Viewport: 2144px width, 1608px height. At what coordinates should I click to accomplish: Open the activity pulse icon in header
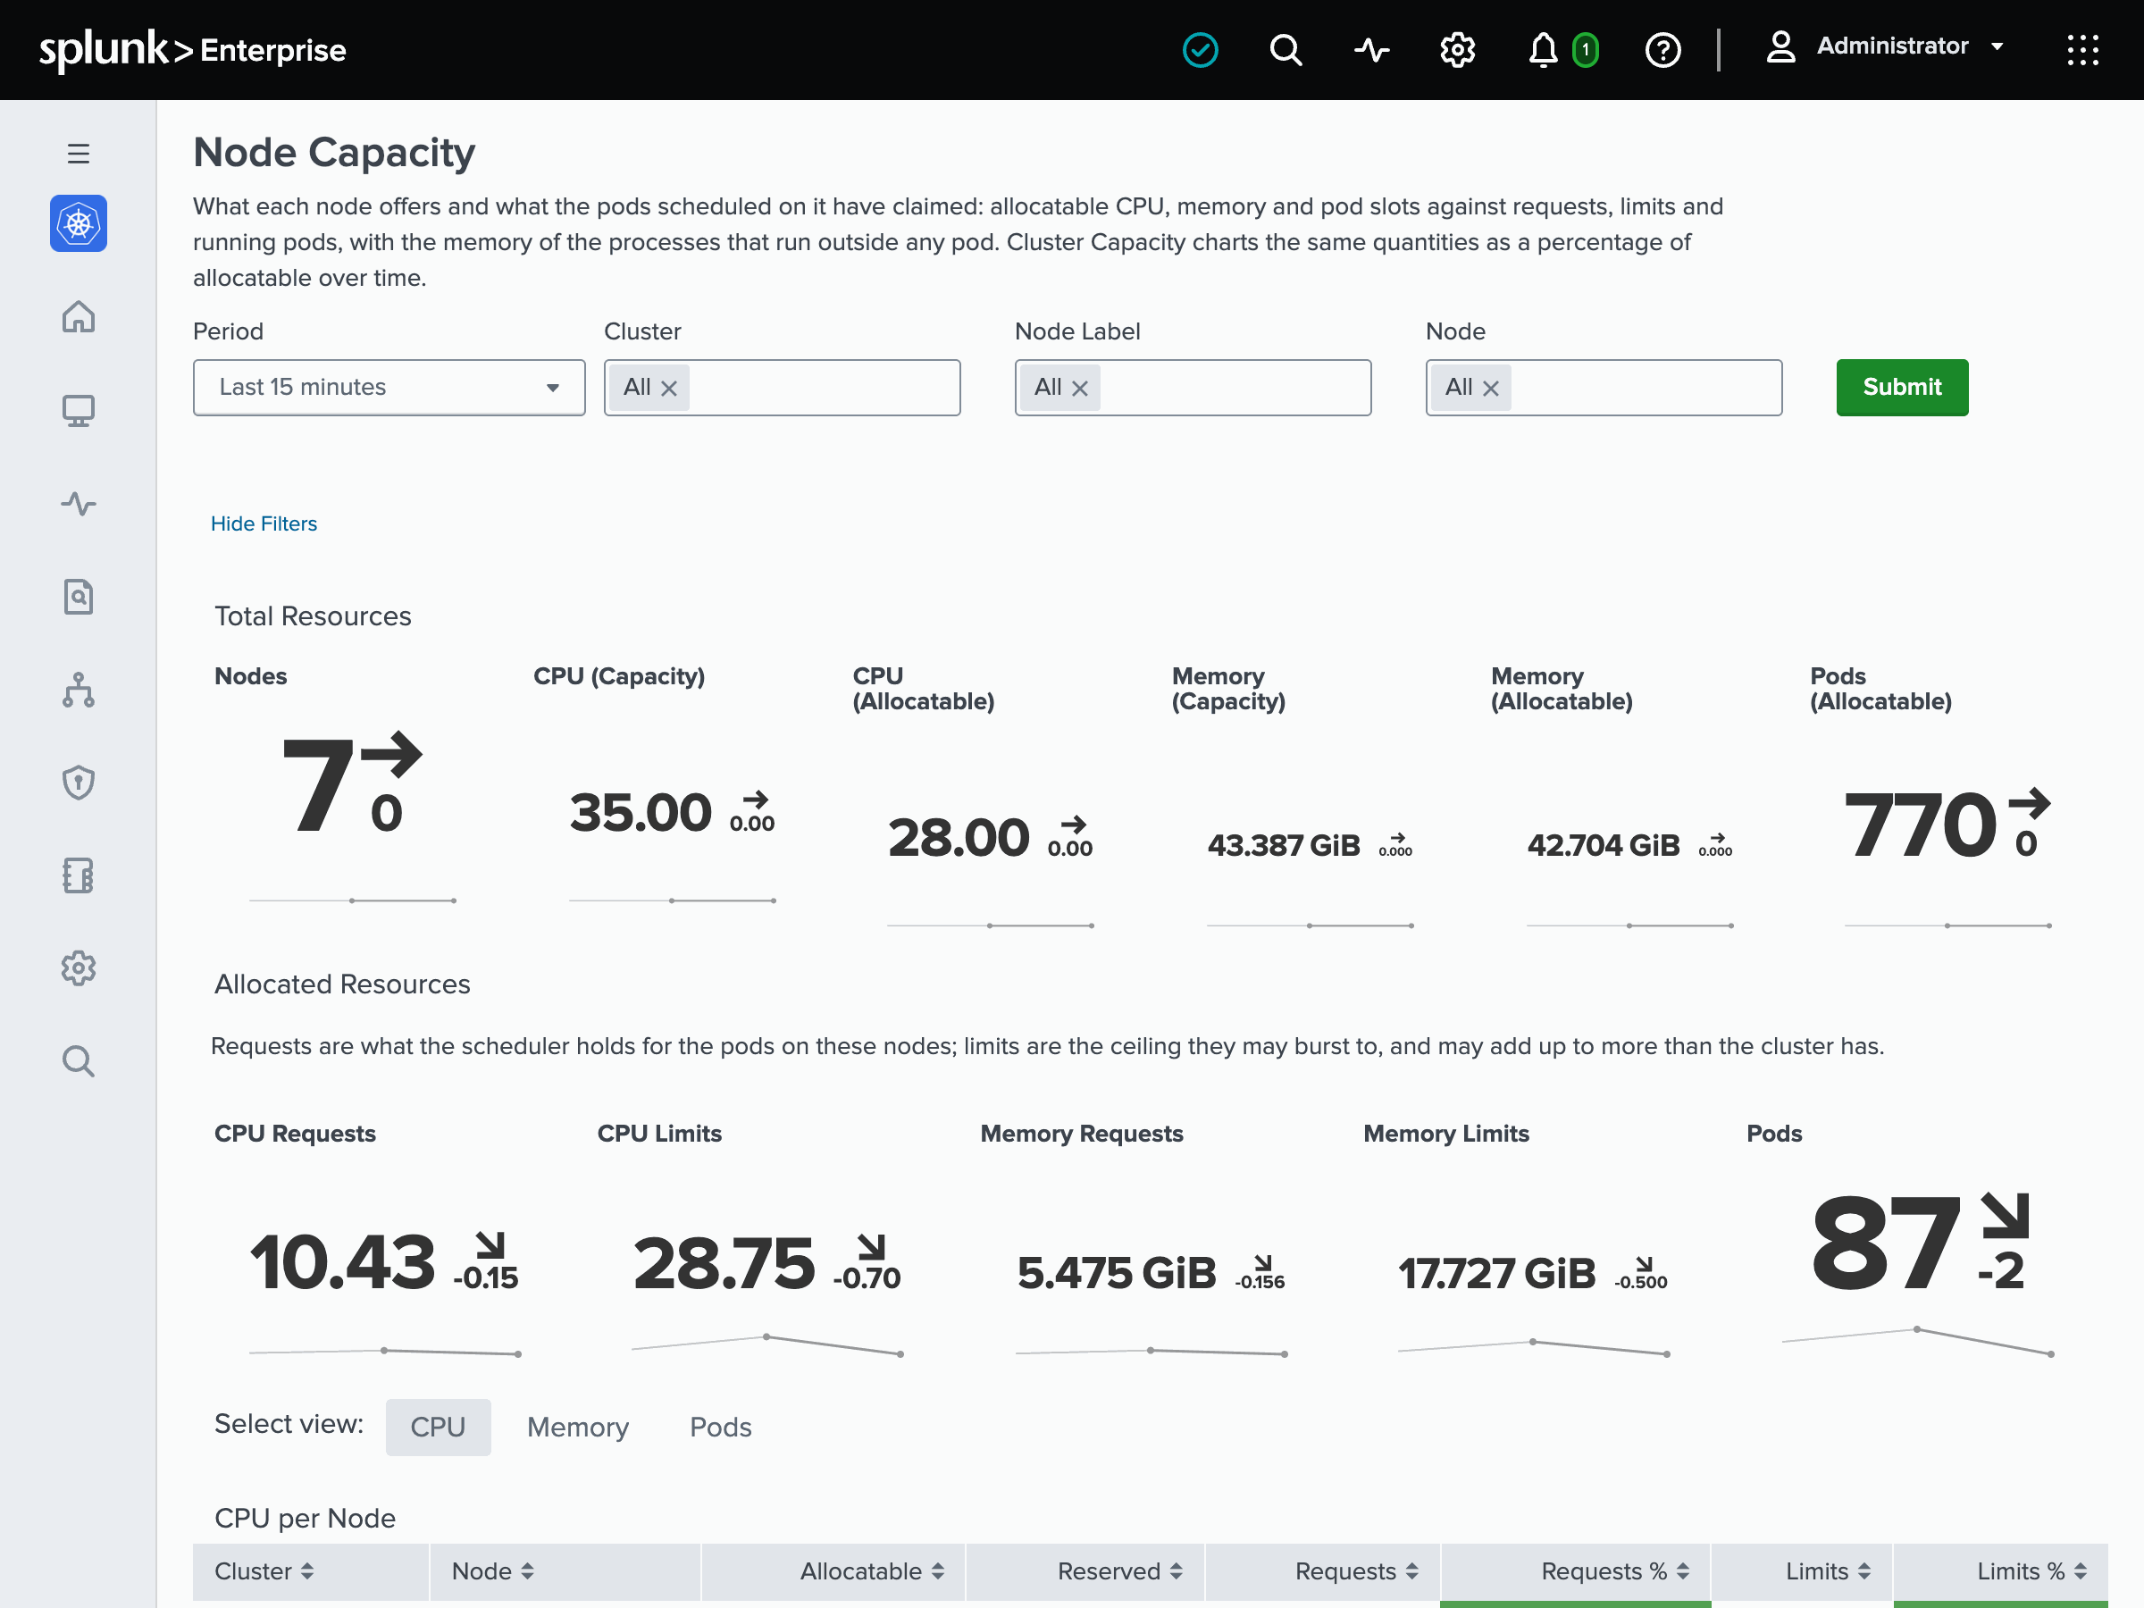pyautogui.click(x=1371, y=49)
